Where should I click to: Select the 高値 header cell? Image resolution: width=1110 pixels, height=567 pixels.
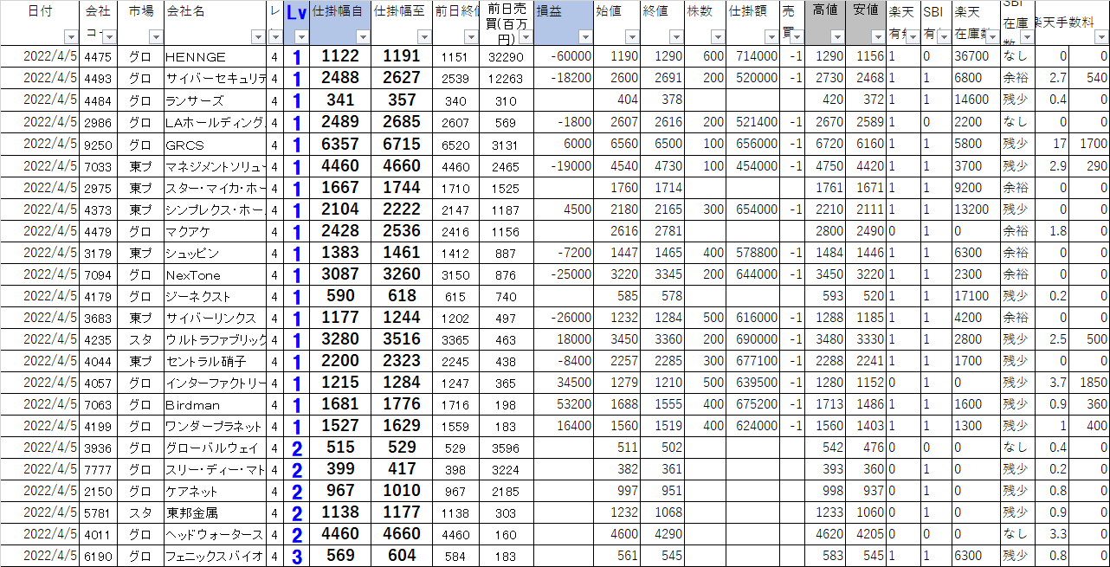point(825,23)
